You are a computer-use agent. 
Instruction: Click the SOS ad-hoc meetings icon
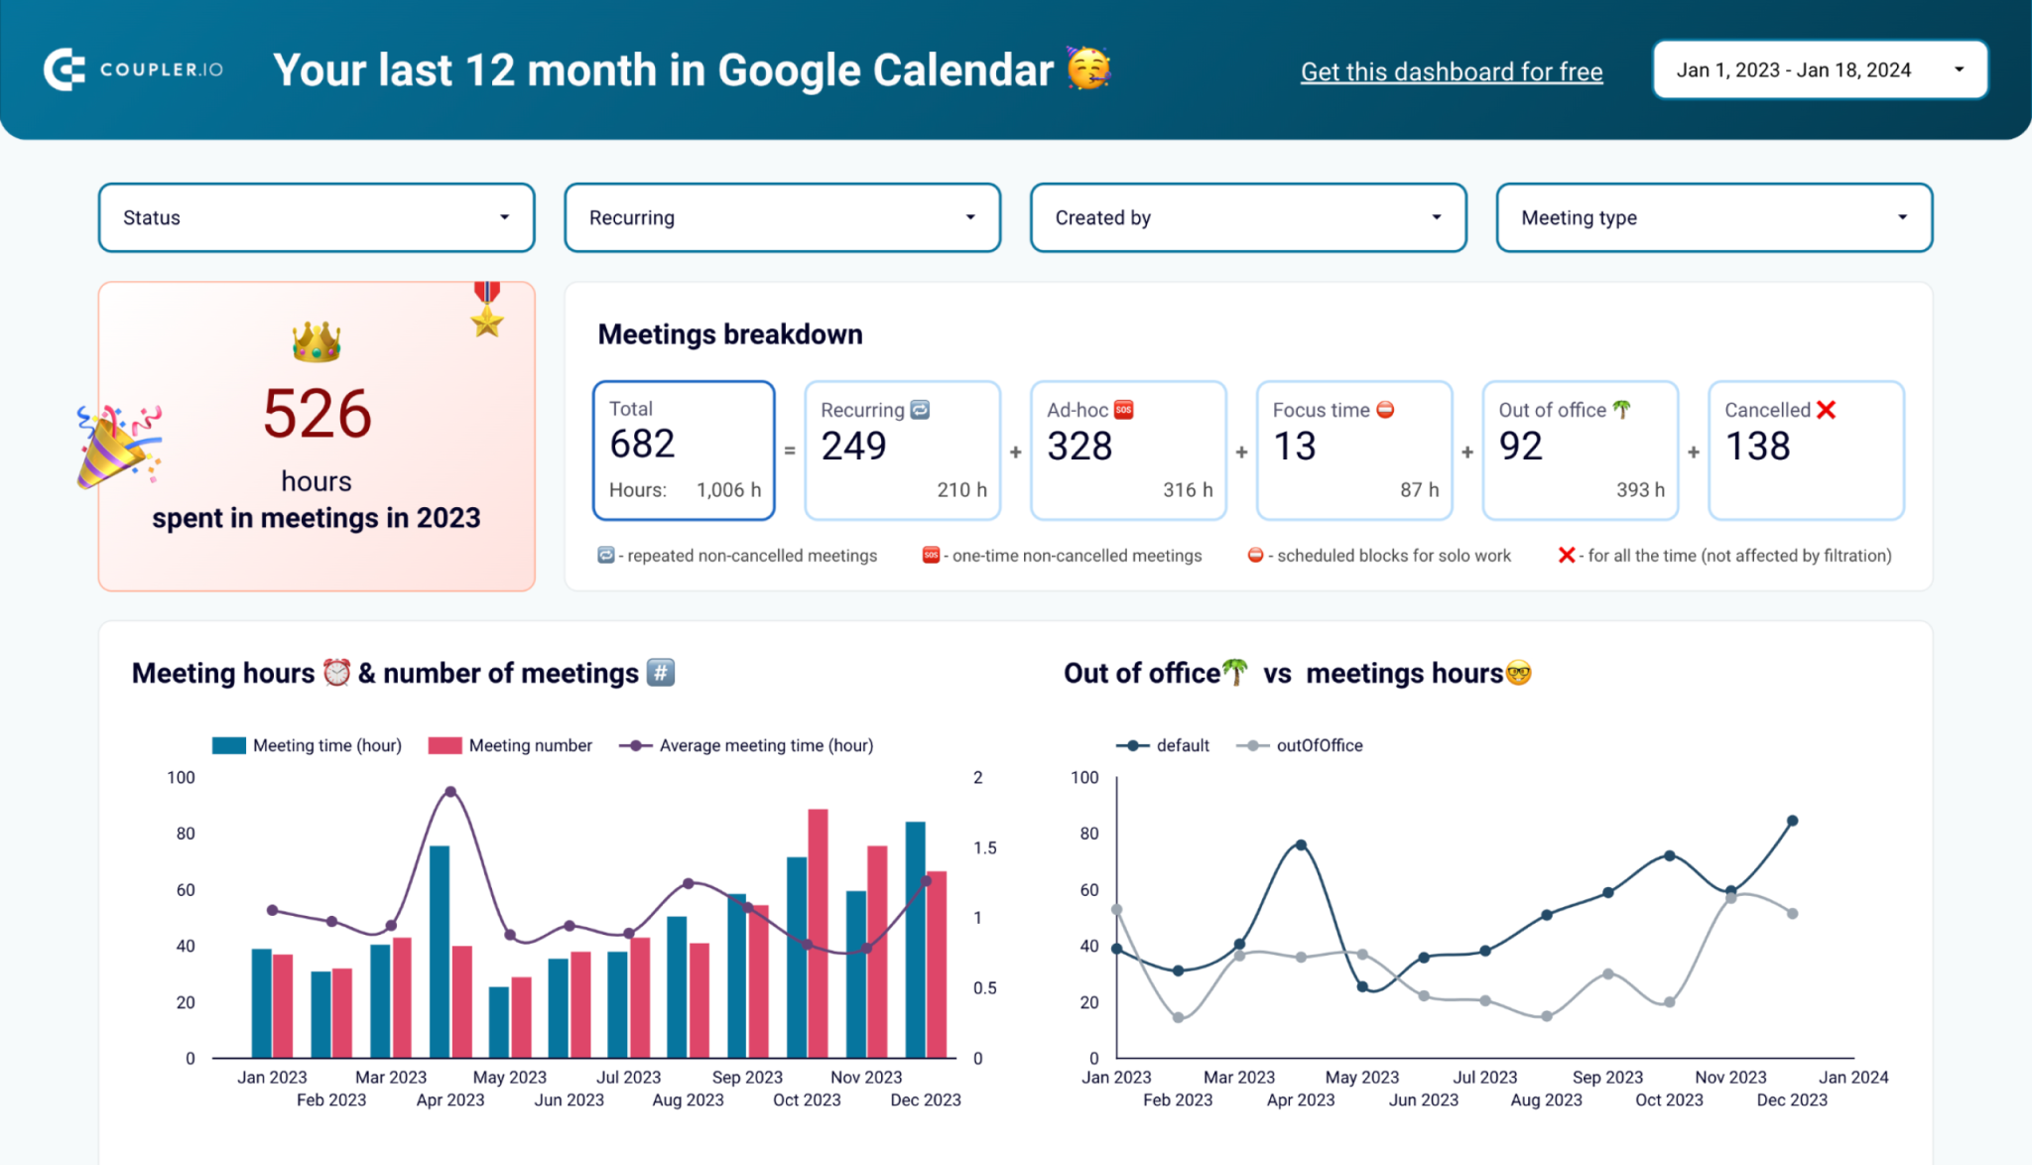[1125, 409]
